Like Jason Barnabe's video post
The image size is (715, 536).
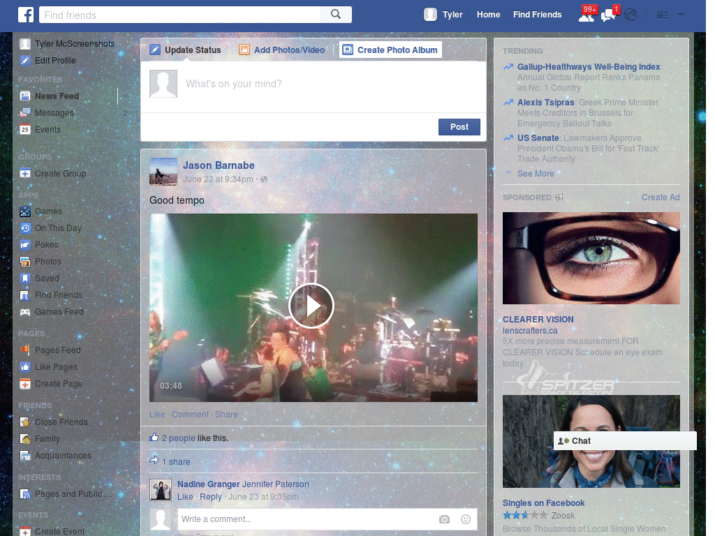coord(156,414)
